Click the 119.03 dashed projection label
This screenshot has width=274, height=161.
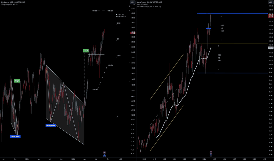[x=110, y=65]
